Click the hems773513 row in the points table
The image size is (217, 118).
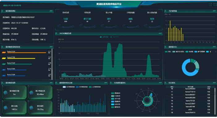[x=190, y=92]
